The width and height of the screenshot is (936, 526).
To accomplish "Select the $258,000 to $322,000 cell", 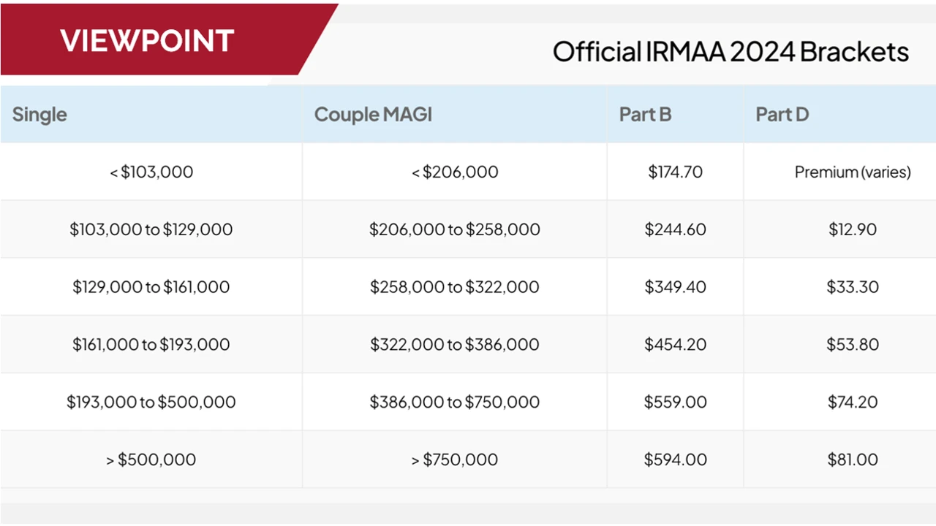I will [x=455, y=287].
